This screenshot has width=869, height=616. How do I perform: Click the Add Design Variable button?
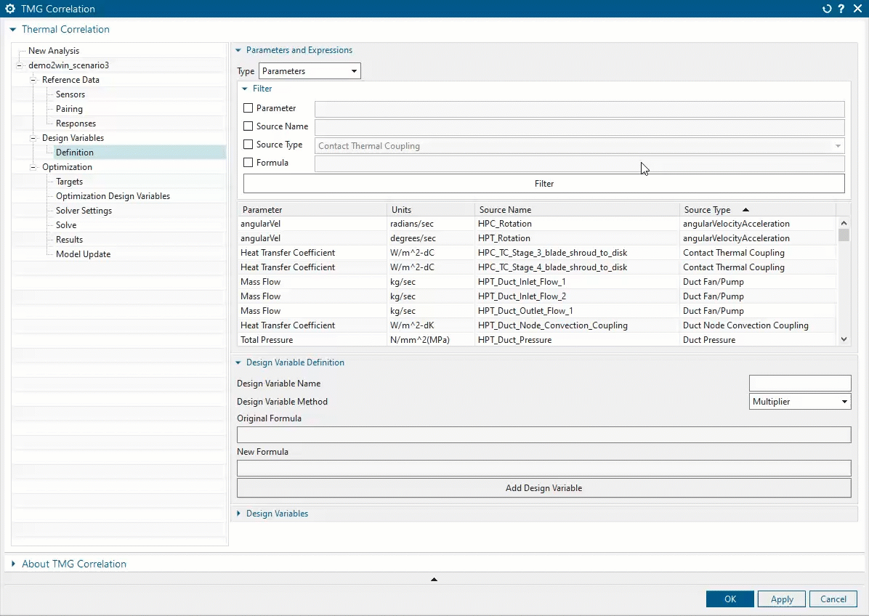click(x=543, y=487)
